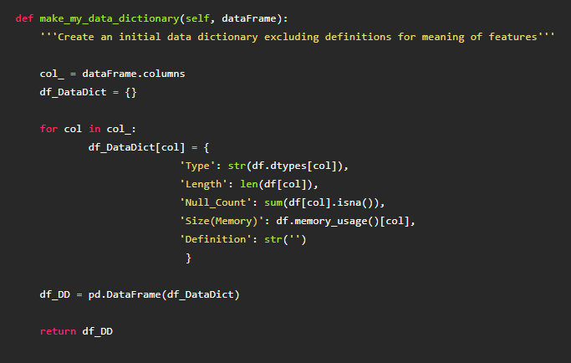Viewport: 571px width, 363px height.
Task: Click 'dataFrame.columns' in the col_ assignment
Action: 134,74
